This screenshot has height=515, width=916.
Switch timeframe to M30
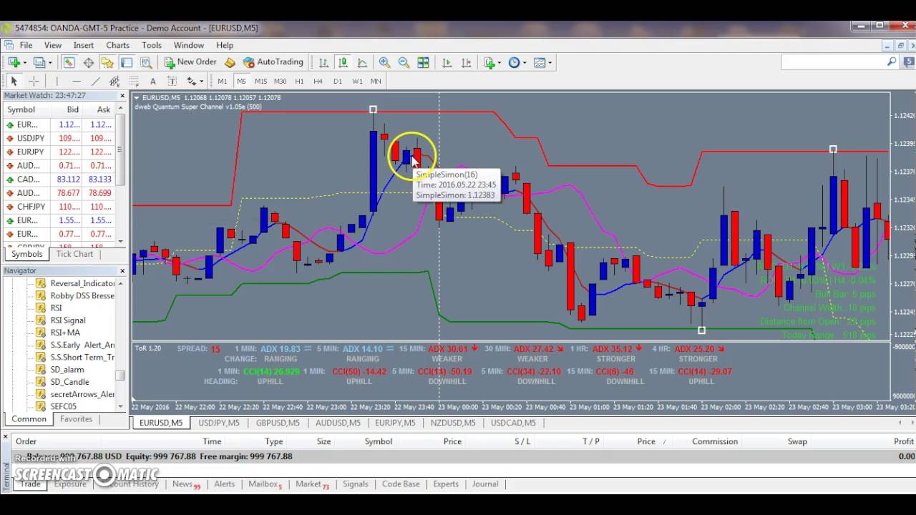(280, 81)
